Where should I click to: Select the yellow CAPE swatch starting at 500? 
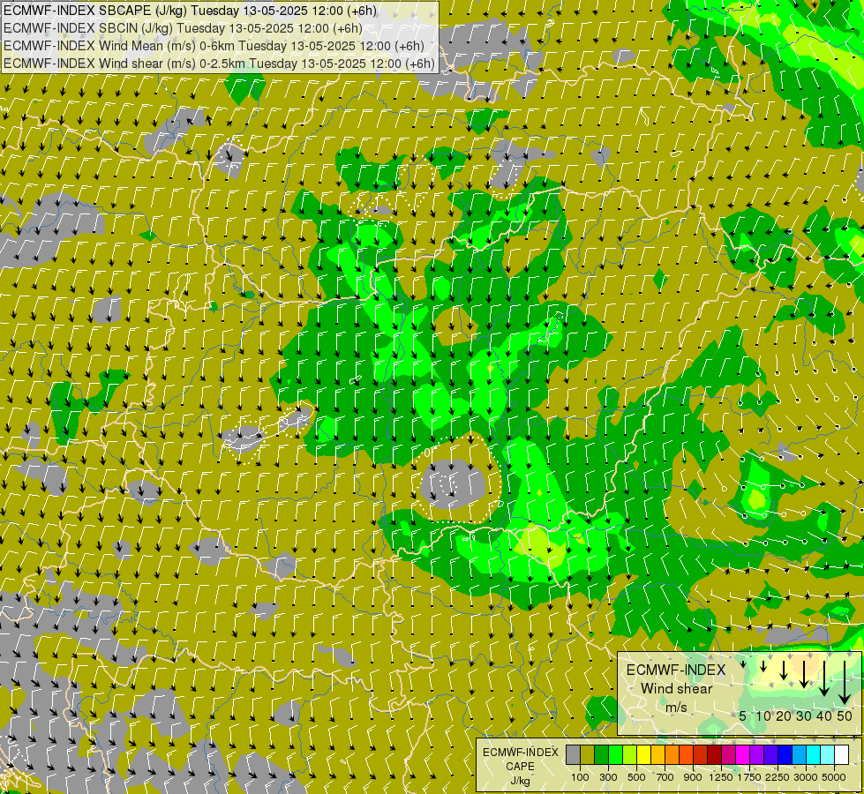pos(644,755)
